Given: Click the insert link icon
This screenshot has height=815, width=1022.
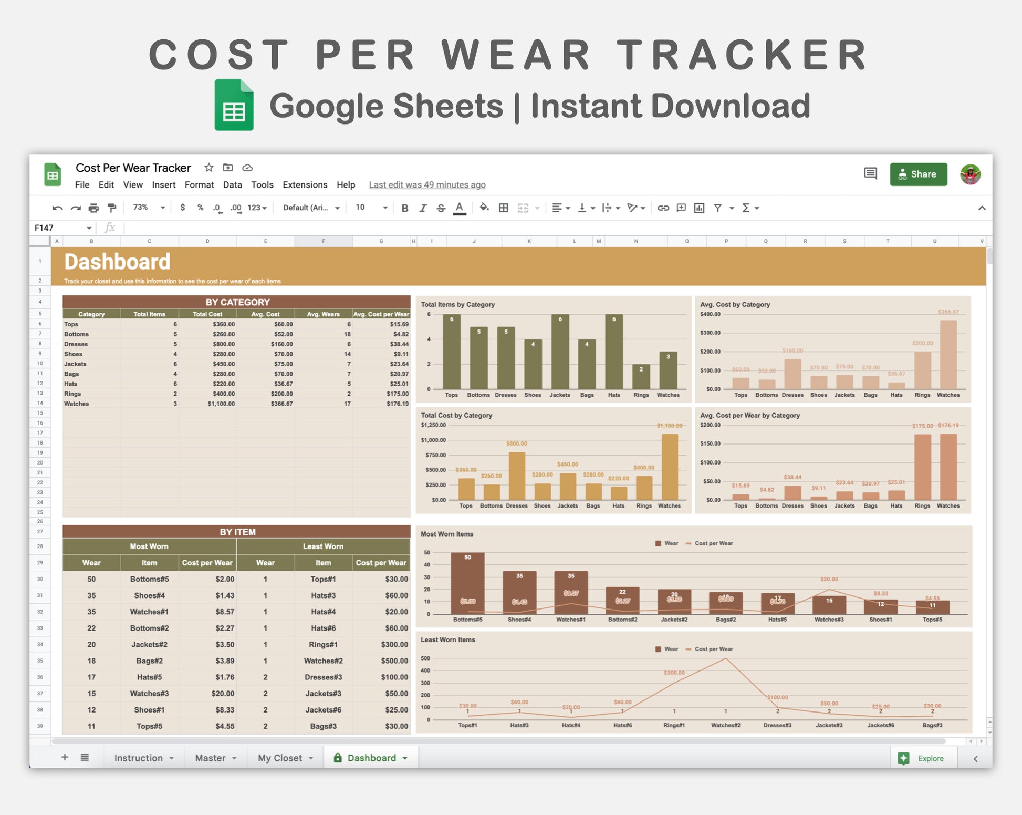Looking at the screenshot, I should [x=663, y=208].
